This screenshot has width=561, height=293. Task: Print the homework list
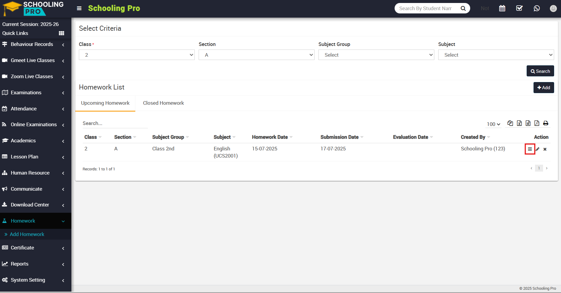click(x=546, y=123)
